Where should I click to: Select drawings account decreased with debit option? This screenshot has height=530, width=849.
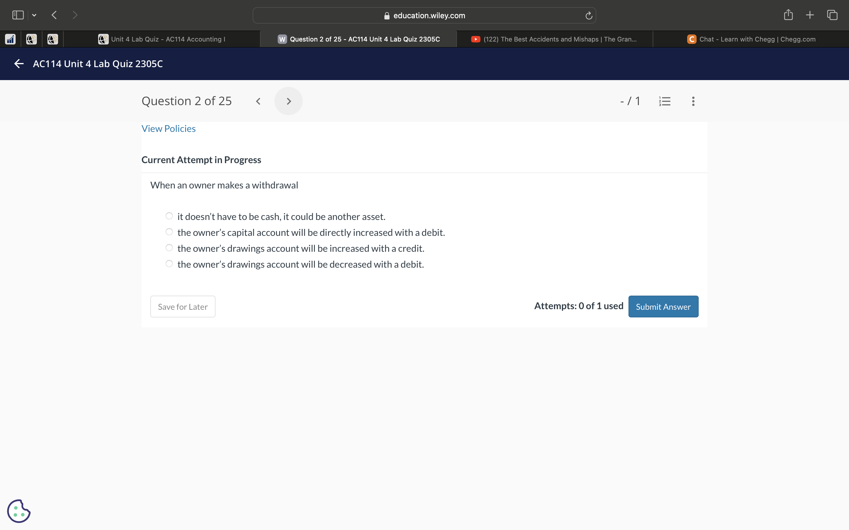[x=169, y=264]
